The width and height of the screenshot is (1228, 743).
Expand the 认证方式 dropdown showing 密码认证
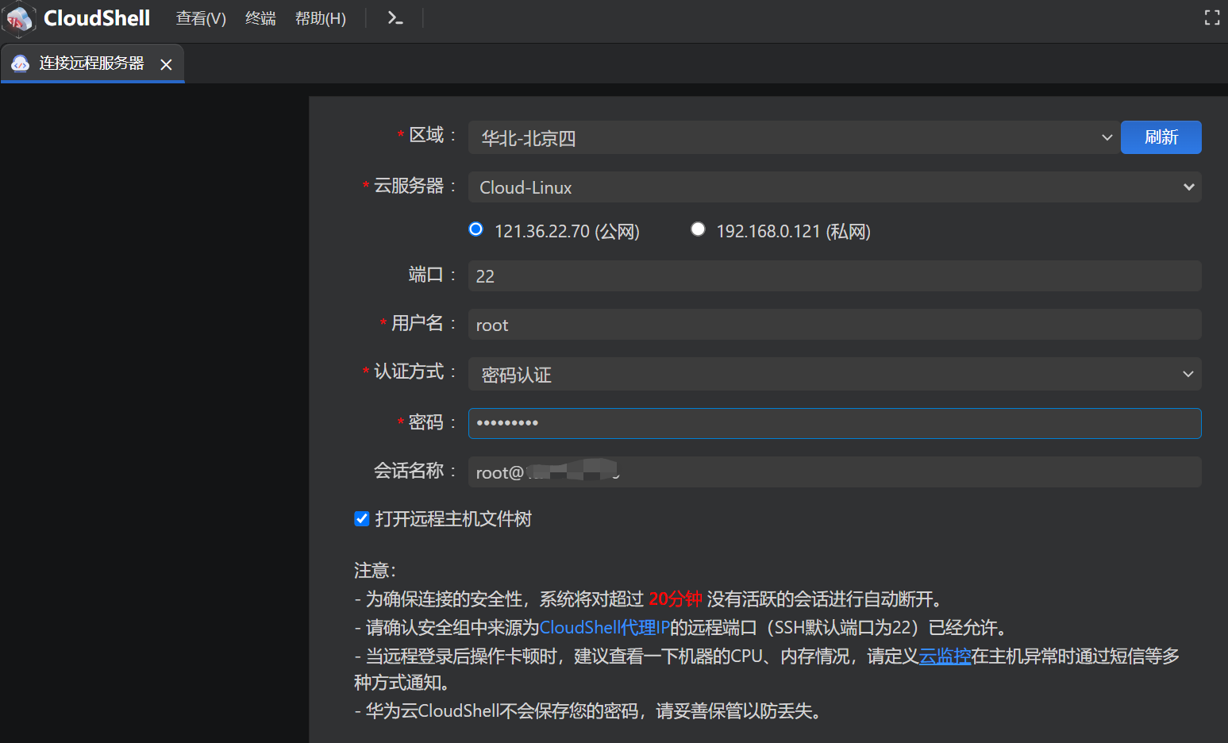(834, 374)
